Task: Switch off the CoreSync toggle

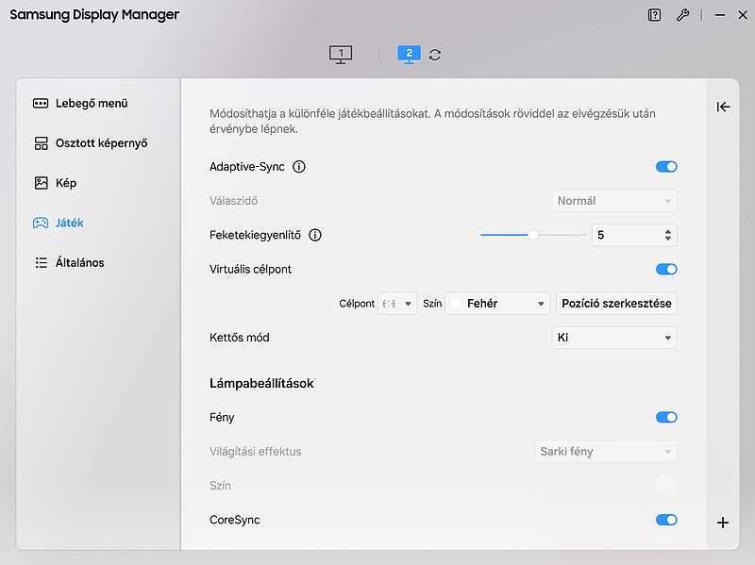Action: (666, 521)
